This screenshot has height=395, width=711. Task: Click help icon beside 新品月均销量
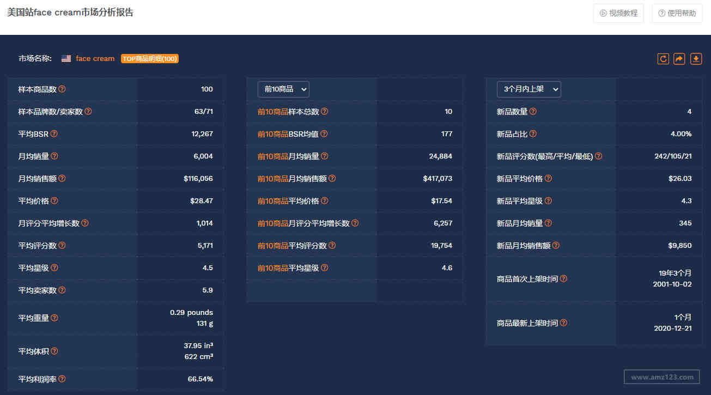[x=548, y=223]
